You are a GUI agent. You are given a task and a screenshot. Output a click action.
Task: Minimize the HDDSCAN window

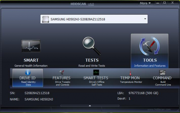coord(158,3)
